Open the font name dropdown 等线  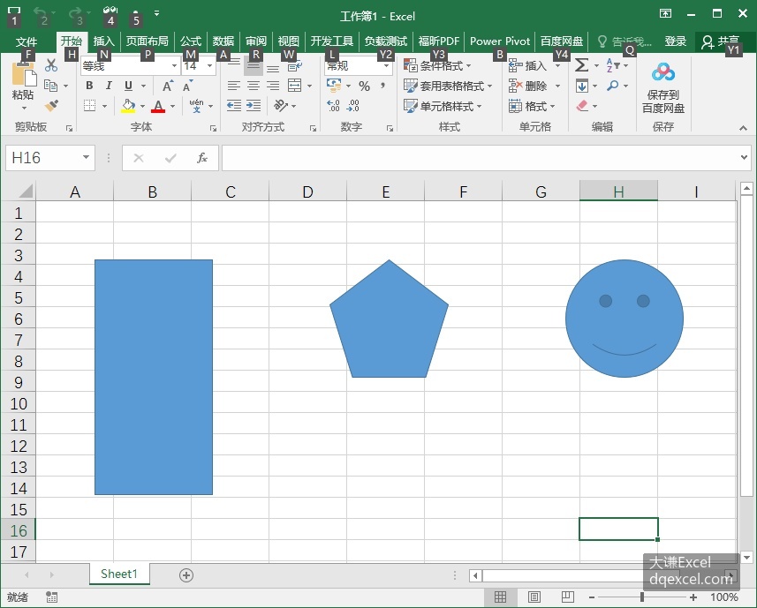[x=174, y=66]
